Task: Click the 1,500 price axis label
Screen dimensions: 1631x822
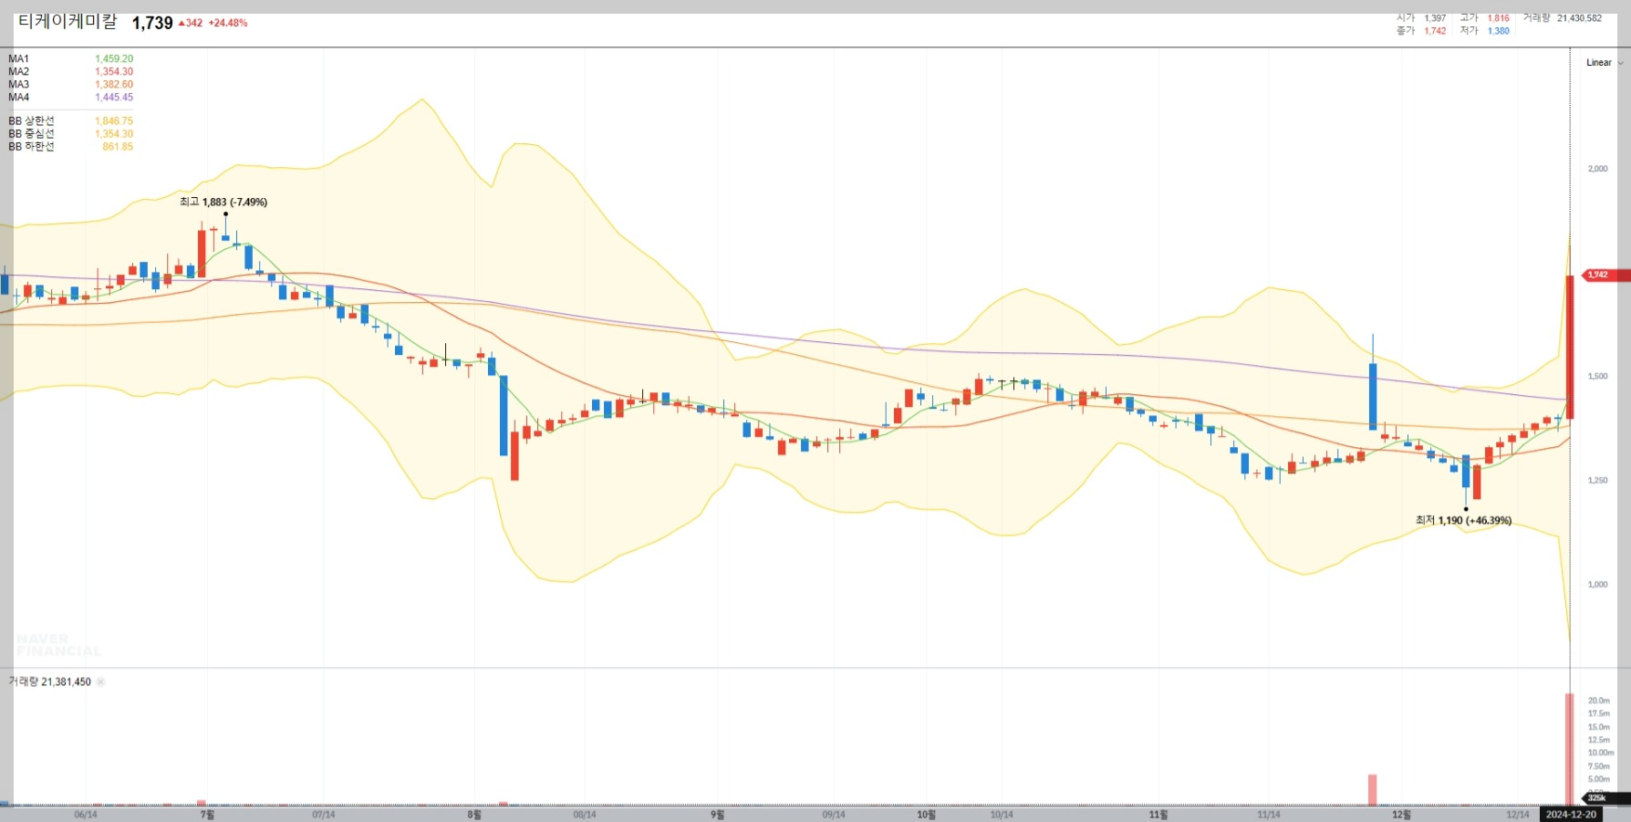Action: pos(1598,376)
